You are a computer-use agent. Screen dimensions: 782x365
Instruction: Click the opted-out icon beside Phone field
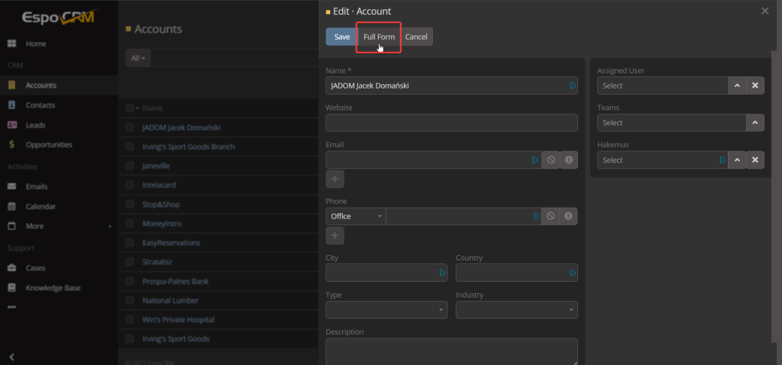pyautogui.click(x=551, y=217)
